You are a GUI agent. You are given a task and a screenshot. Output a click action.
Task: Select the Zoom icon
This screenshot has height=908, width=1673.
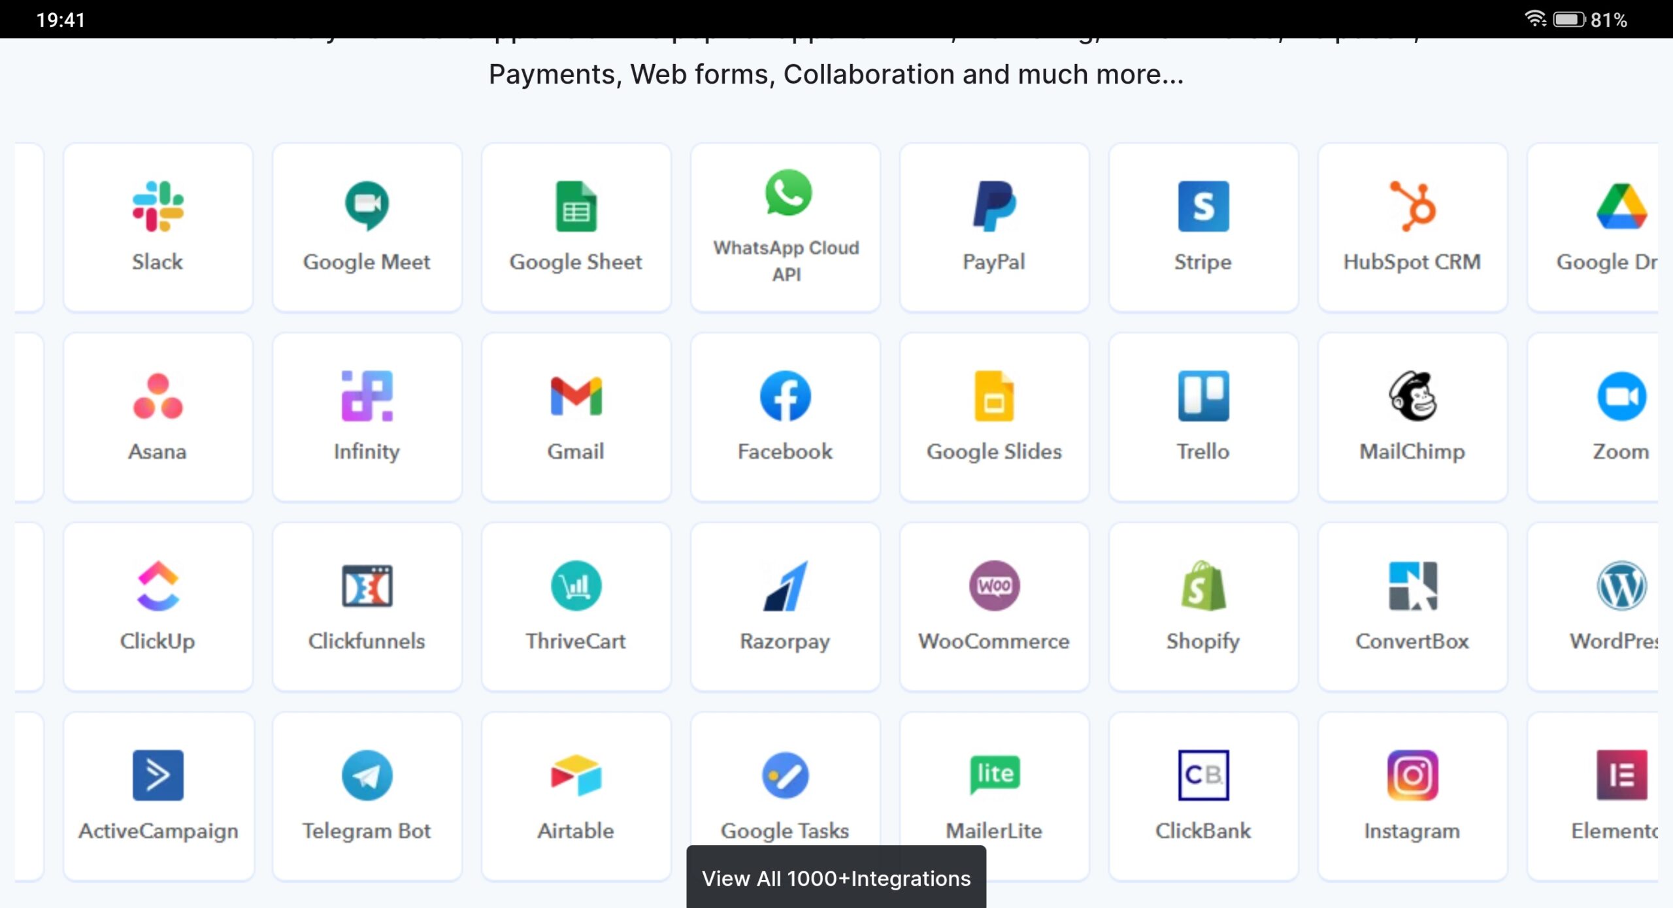(1621, 396)
